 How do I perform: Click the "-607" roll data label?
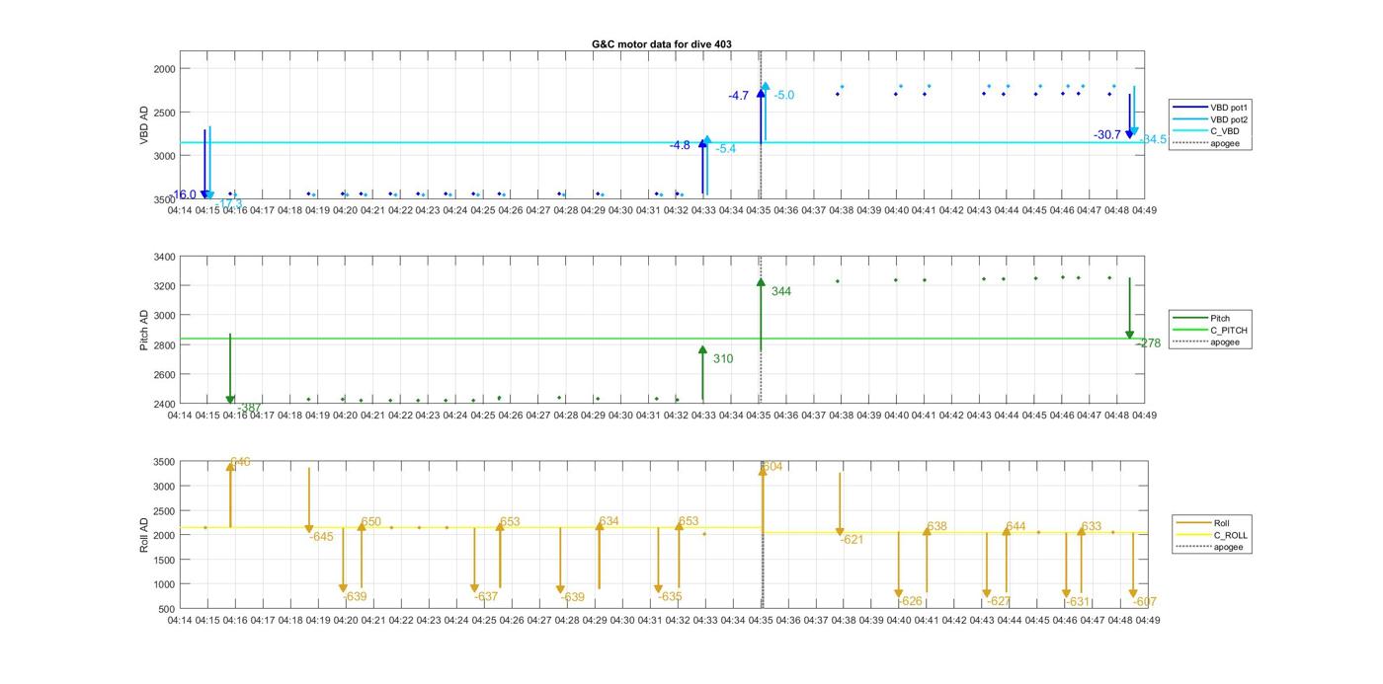(x=1145, y=602)
